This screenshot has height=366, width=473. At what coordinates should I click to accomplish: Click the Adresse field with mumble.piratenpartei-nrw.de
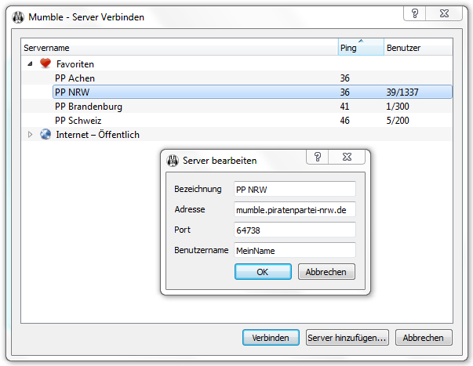294,209
